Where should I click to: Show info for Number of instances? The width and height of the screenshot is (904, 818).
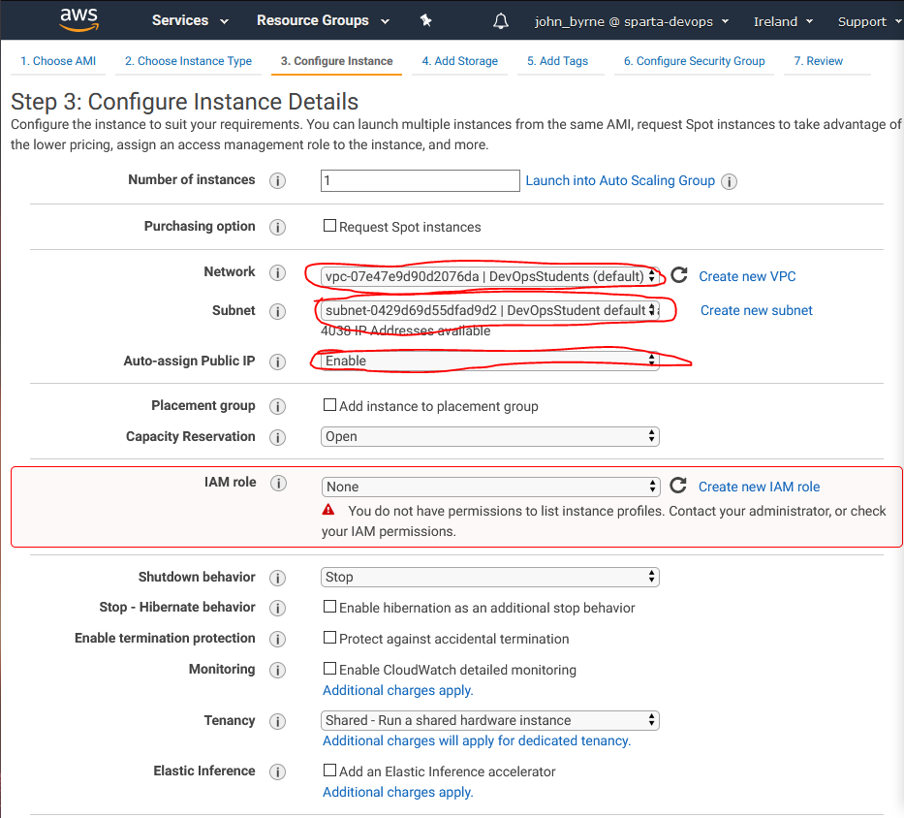[x=277, y=180]
